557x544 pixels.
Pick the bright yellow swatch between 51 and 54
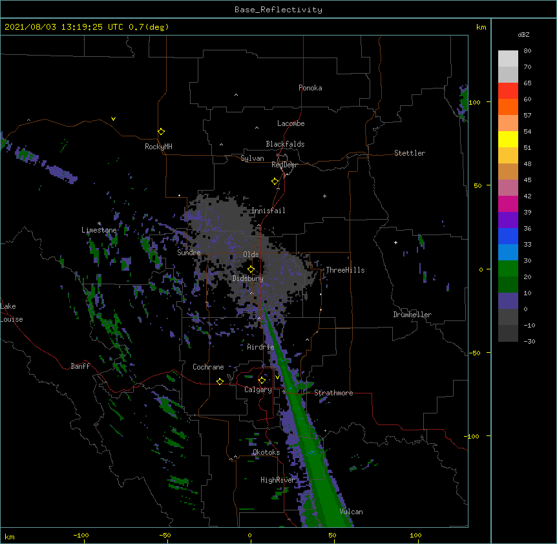[508, 139]
